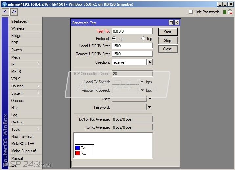235x170 pixels.
Task: Click the red Rx legend color swatch
Action: pos(78,153)
